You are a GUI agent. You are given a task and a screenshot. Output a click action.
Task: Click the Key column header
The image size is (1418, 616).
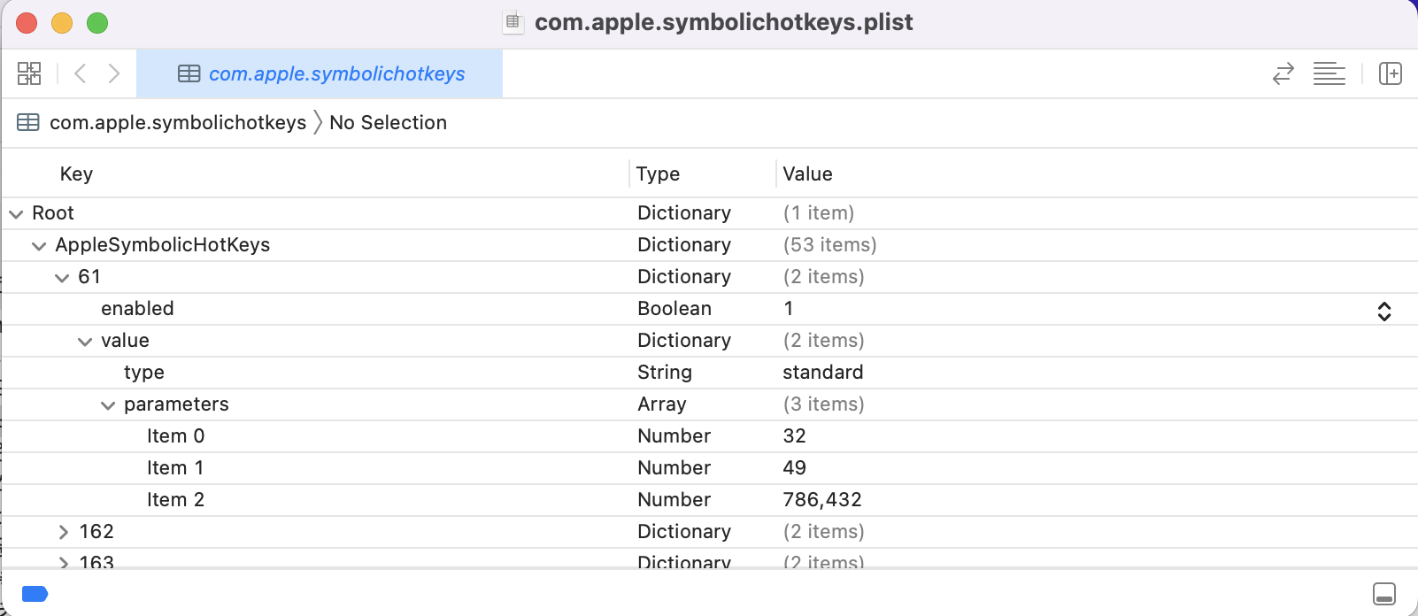click(x=76, y=173)
